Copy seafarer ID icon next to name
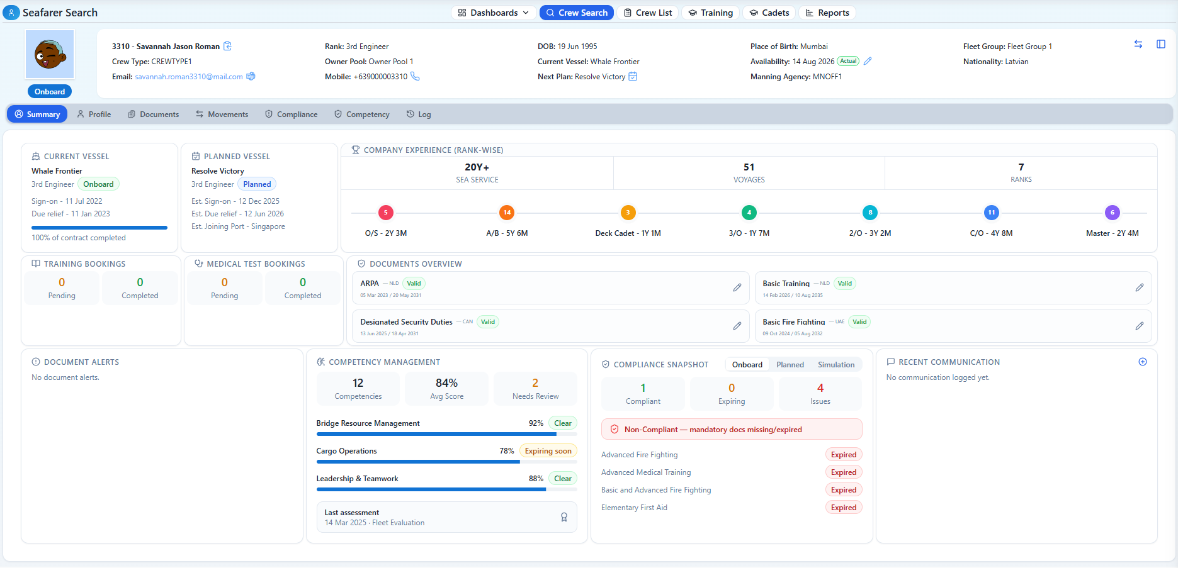Screen dimensions: 1178x568 [228, 46]
